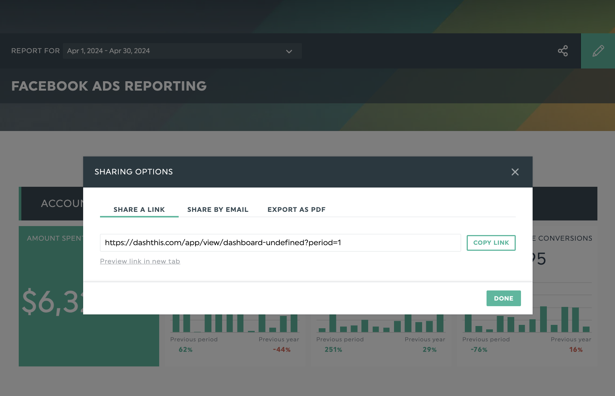Screen dimensions: 615x396
Task: Click the date range dropdown chevron
Action: point(289,51)
